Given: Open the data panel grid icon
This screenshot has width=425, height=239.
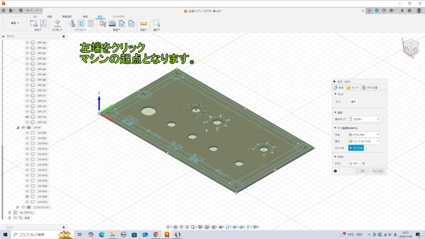Looking at the screenshot, I should click(3, 10).
